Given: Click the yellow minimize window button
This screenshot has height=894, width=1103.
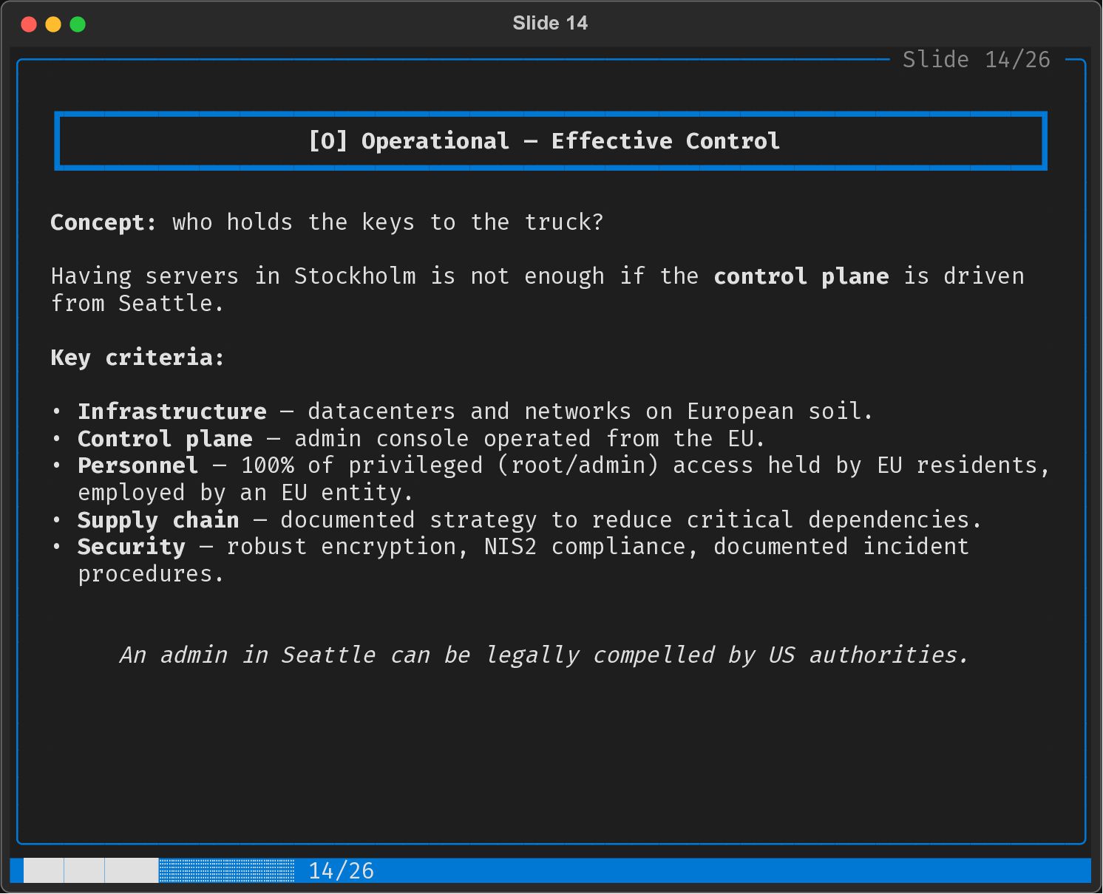Looking at the screenshot, I should coord(53,24).
